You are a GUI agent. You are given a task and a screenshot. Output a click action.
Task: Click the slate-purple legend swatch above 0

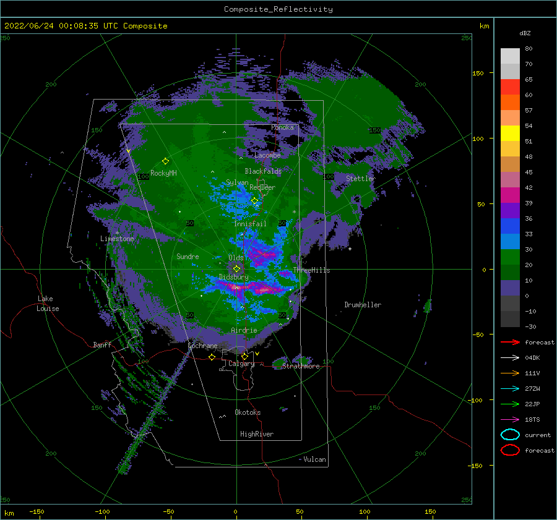510,288
